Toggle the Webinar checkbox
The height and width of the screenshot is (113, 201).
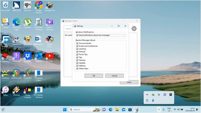[77, 66]
